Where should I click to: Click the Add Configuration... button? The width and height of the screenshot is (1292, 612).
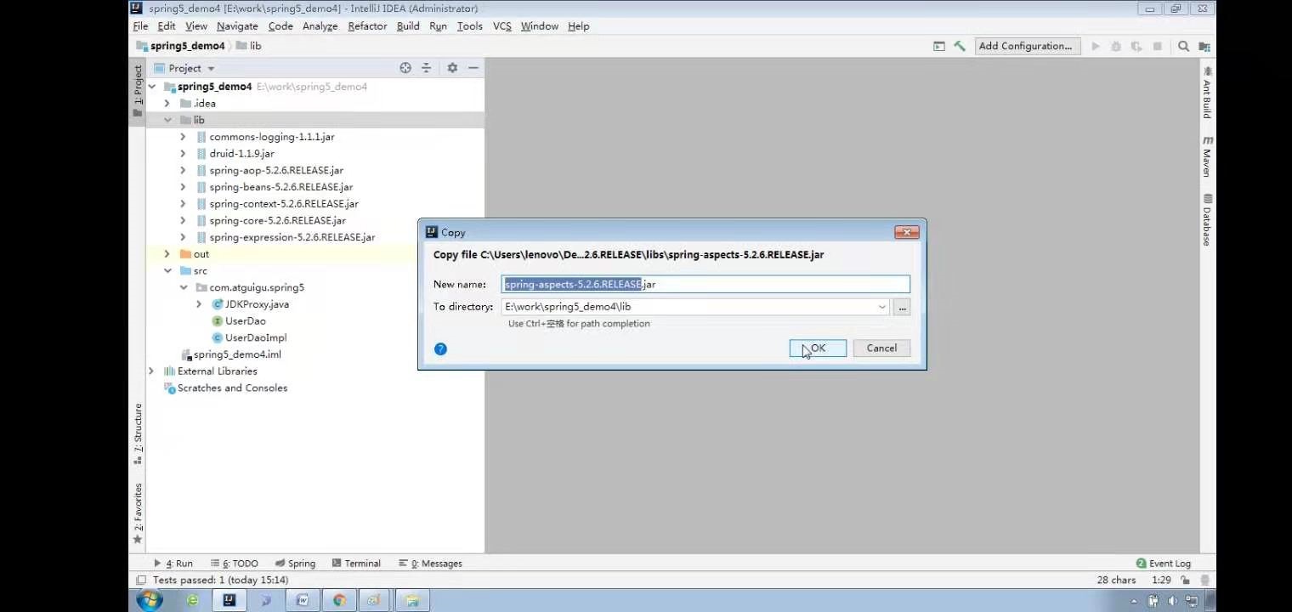[x=1026, y=46]
